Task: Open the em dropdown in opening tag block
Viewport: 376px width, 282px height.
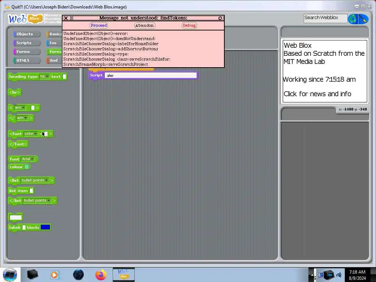Action: click(20, 108)
